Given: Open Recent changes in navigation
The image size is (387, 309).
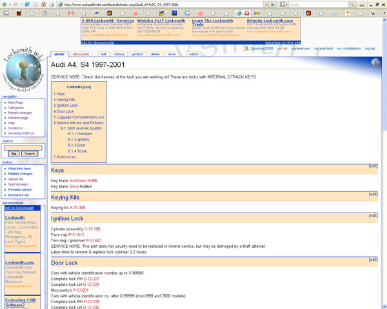Looking at the screenshot, I should click(20, 113).
